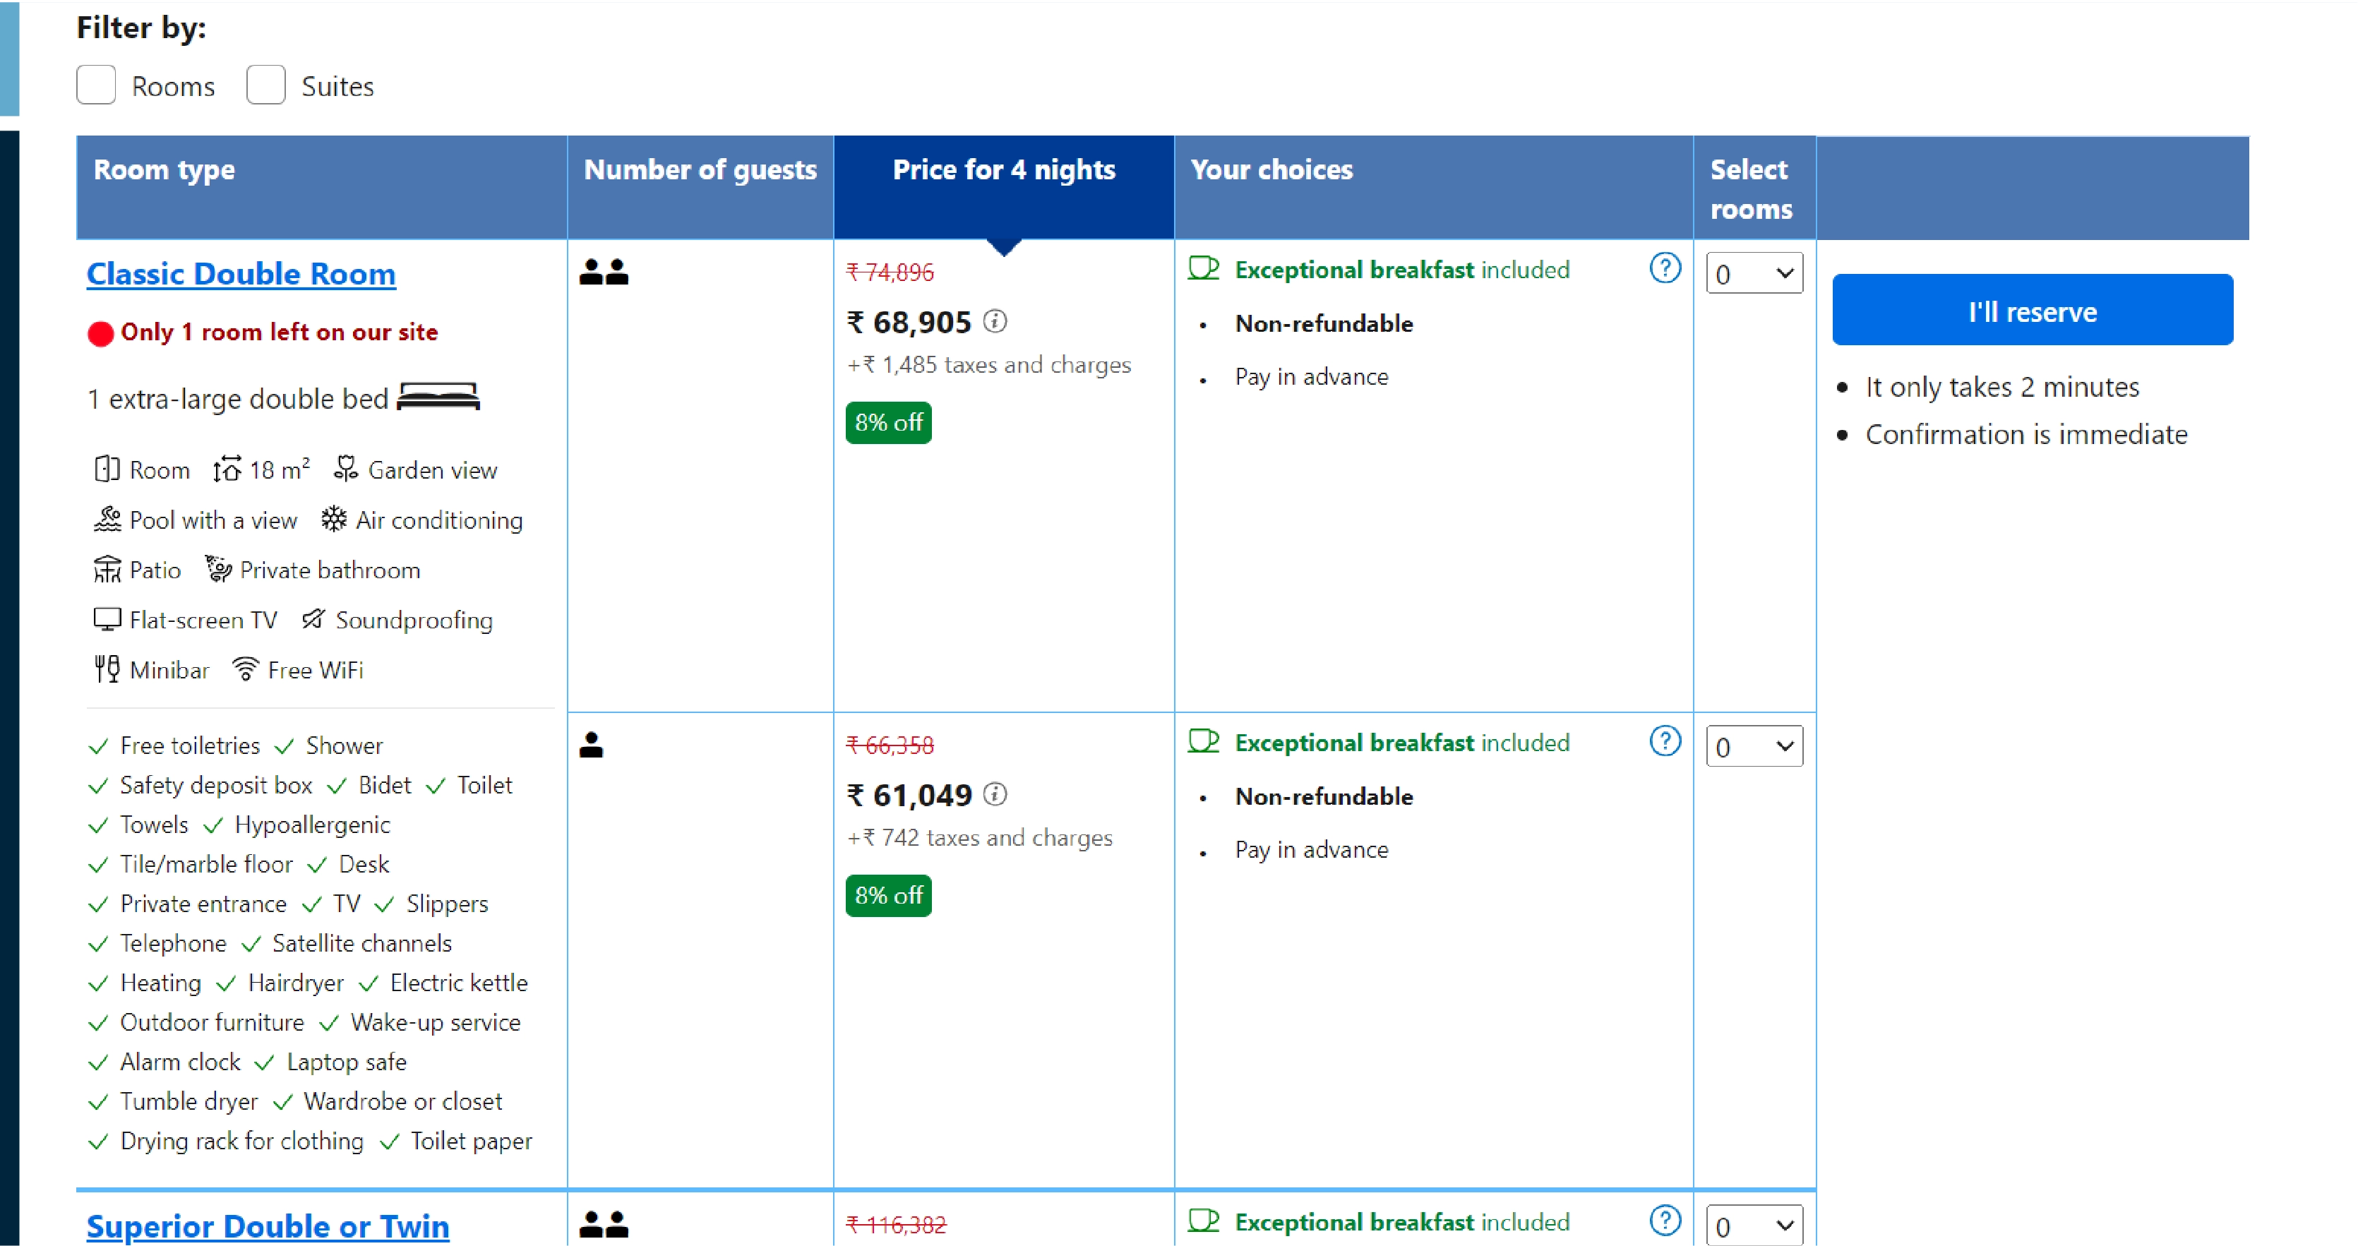Click 'Only 1 room left on our site'
Image resolution: width=2358 pixels, height=1246 pixels.
click(x=279, y=333)
